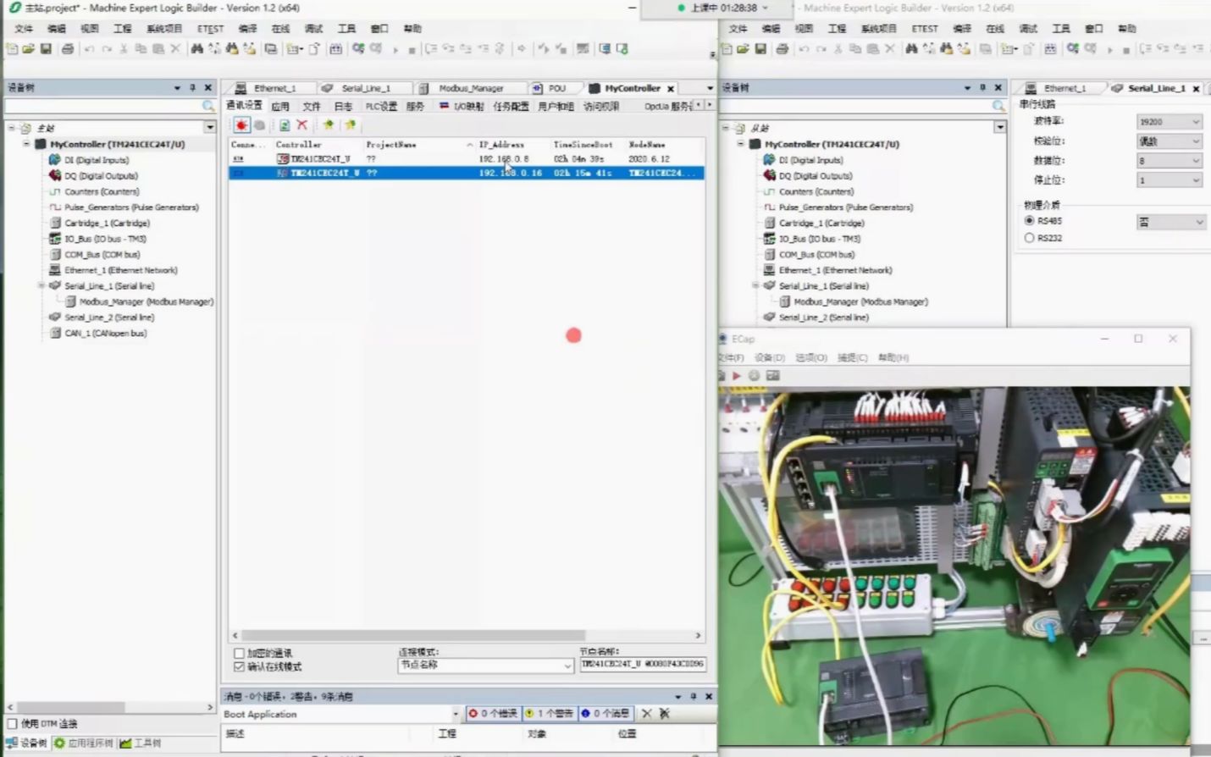Click Stop icon in left window toolbar
Screen dimensions: 1211x757
pyautogui.click(x=412, y=50)
